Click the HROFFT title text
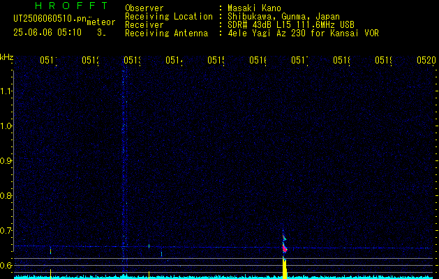 [71, 6]
